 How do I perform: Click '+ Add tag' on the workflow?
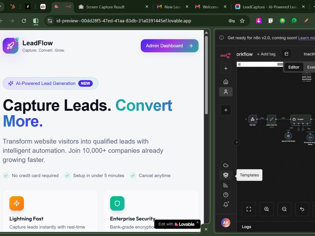pyautogui.click(x=266, y=54)
